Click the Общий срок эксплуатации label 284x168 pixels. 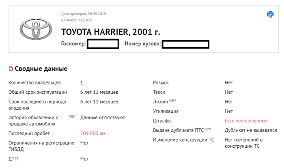point(38,92)
